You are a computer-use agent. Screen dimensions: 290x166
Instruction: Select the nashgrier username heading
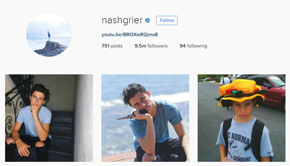pos(122,20)
